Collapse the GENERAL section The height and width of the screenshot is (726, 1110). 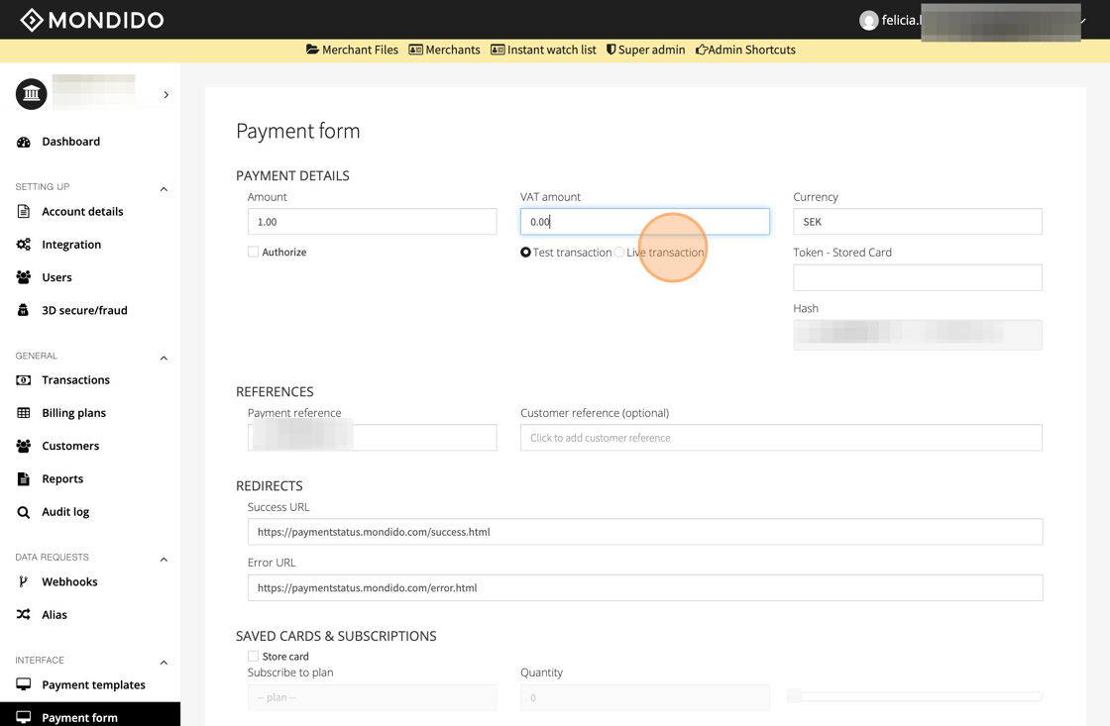(164, 358)
